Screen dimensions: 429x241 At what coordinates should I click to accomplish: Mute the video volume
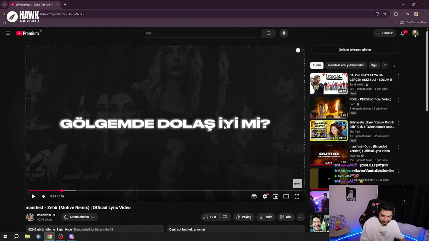click(43, 196)
